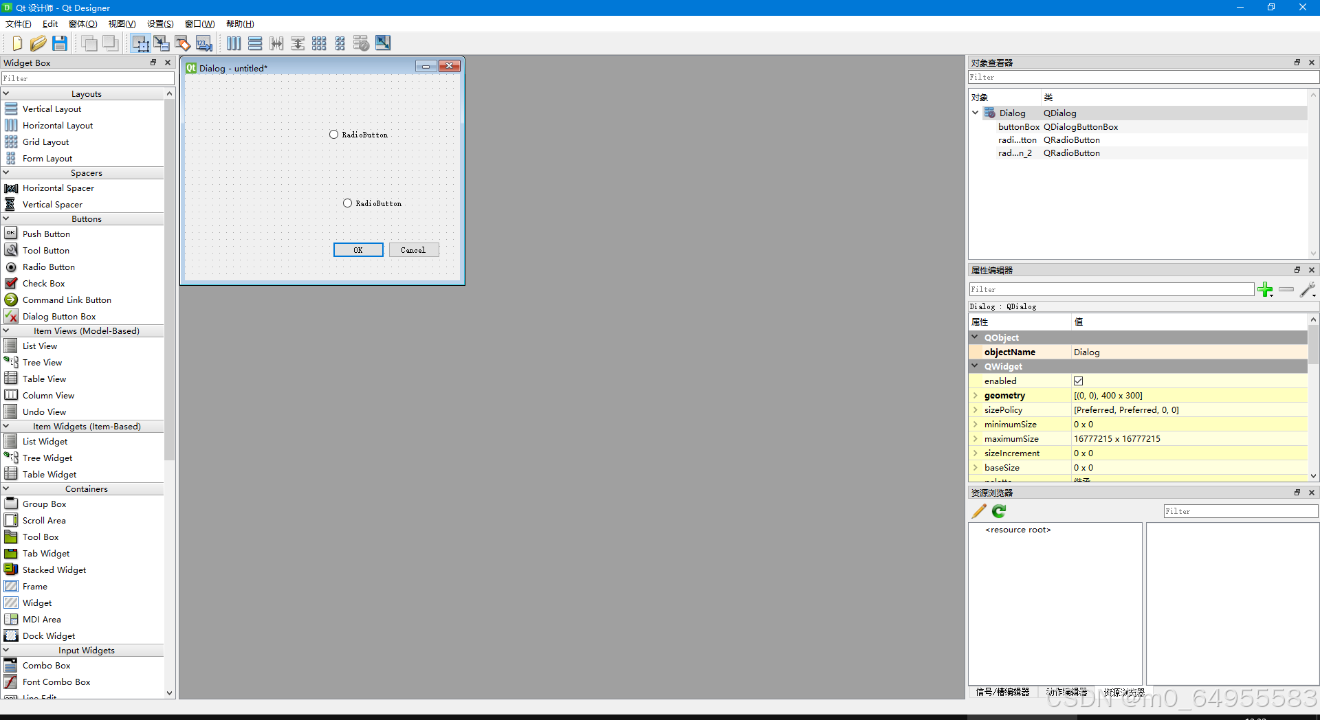Select Command Link Button widget

pyautogui.click(x=67, y=300)
